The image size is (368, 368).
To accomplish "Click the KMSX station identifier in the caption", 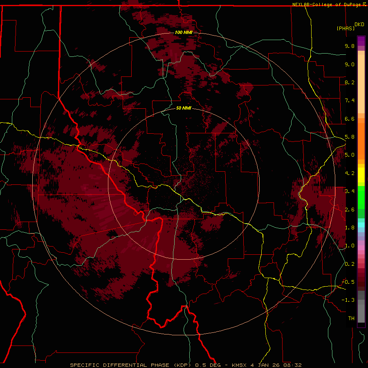I will click(239, 365).
